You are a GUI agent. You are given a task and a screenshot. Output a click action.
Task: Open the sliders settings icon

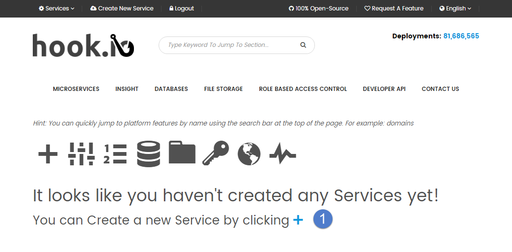pyautogui.click(x=81, y=154)
